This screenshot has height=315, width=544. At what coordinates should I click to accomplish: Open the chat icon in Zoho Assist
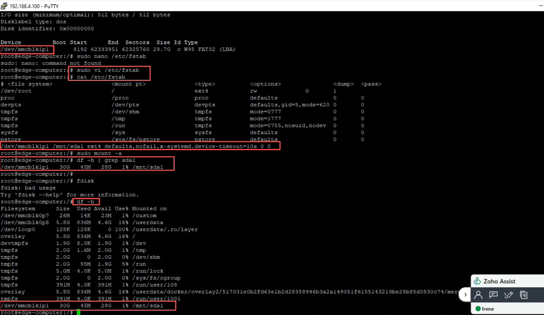coord(493,295)
